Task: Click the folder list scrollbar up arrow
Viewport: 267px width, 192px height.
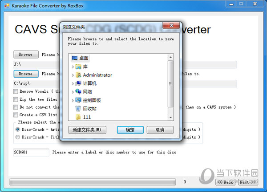Action: pos(170,57)
